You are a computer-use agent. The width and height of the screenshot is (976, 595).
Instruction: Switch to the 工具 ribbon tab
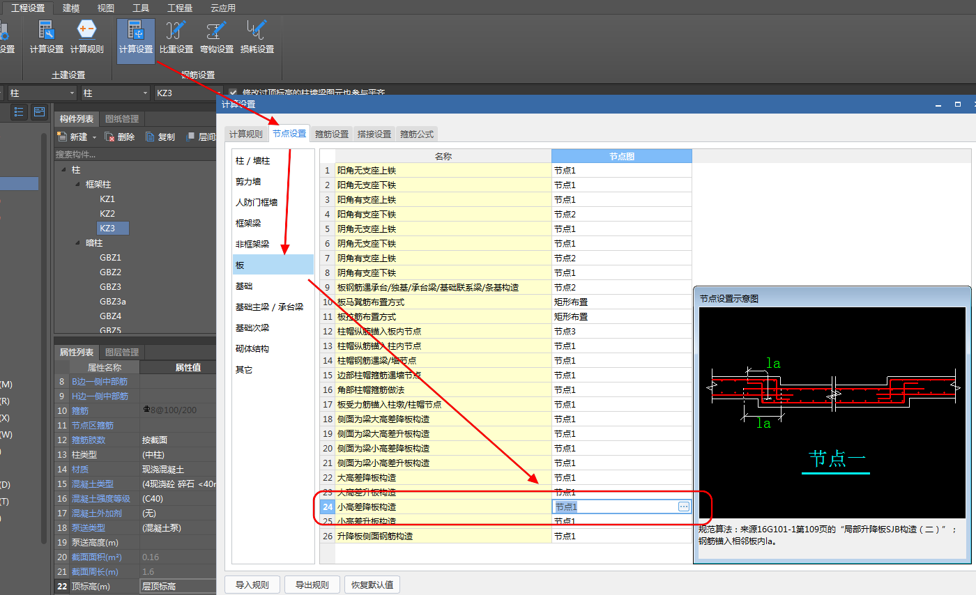coord(141,8)
